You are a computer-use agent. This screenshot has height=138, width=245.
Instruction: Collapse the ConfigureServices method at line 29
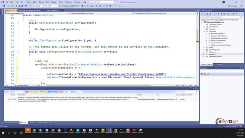point(18,52)
